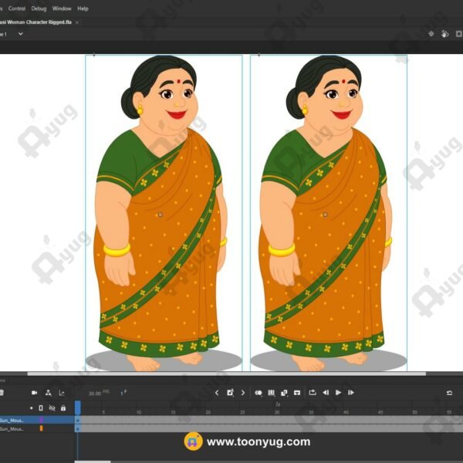The height and width of the screenshot is (463, 463).
Task: Click the Delete layer trash icon
Action: click(2, 393)
